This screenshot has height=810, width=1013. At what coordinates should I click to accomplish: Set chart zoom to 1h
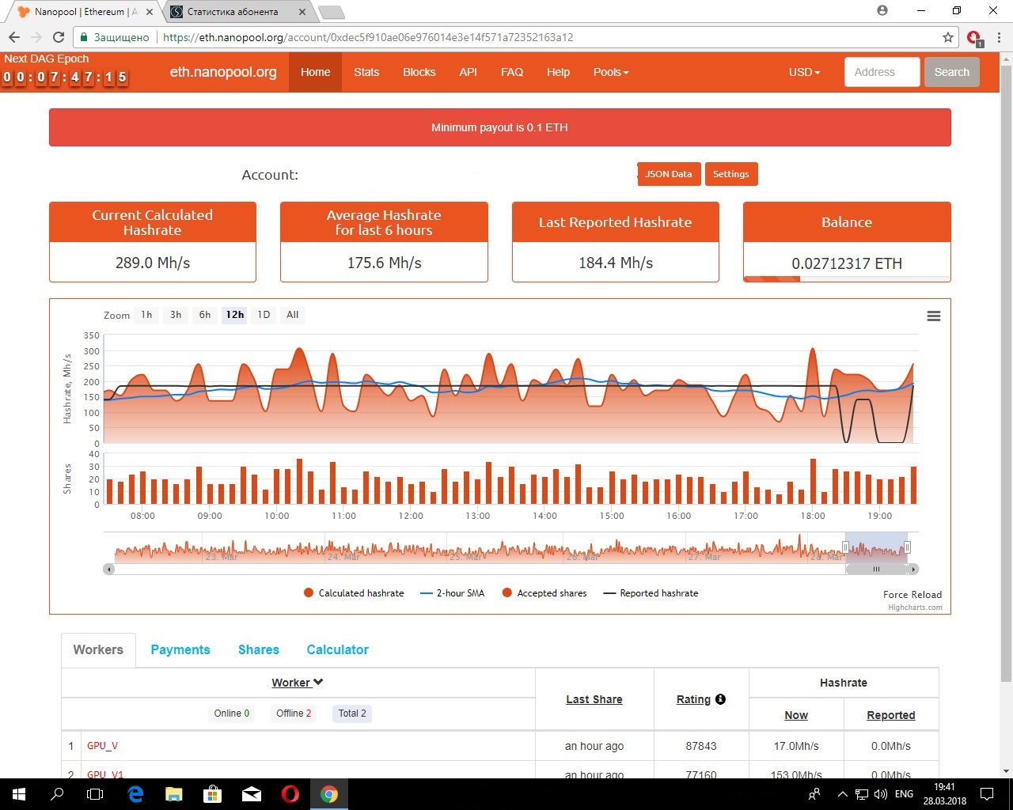pos(146,315)
